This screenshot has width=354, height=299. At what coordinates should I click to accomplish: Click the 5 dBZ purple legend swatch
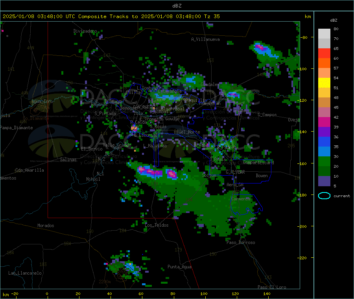click(324, 181)
